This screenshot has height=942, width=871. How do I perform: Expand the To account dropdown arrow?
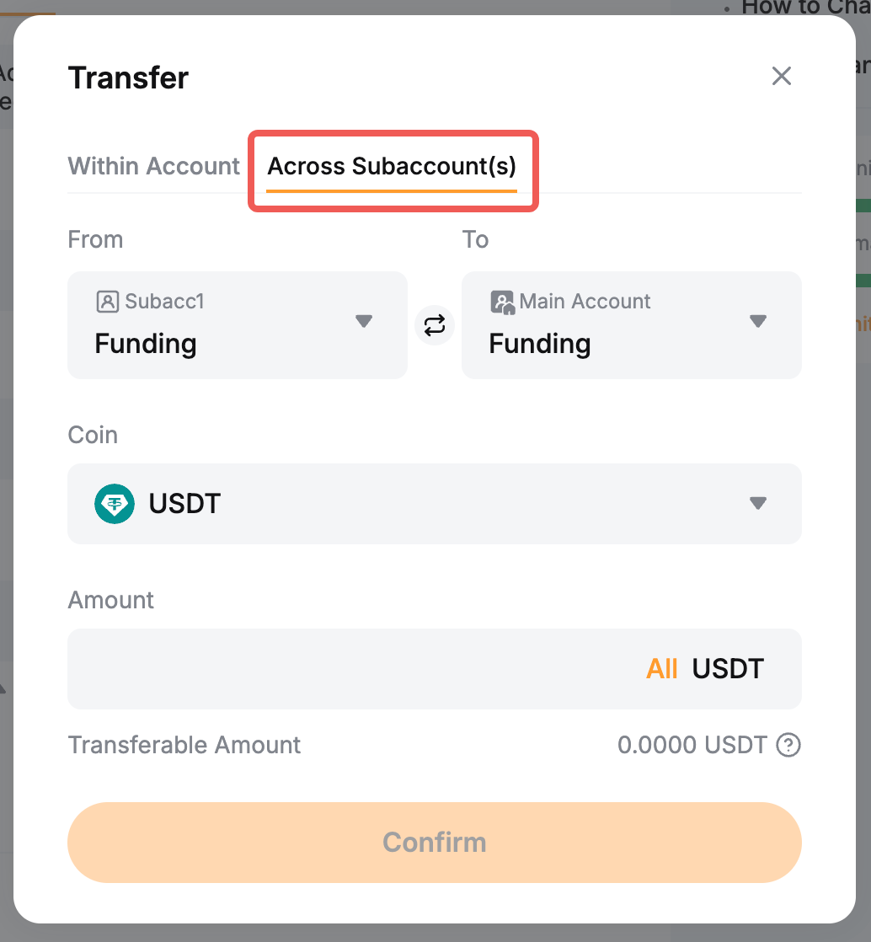click(x=758, y=322)
